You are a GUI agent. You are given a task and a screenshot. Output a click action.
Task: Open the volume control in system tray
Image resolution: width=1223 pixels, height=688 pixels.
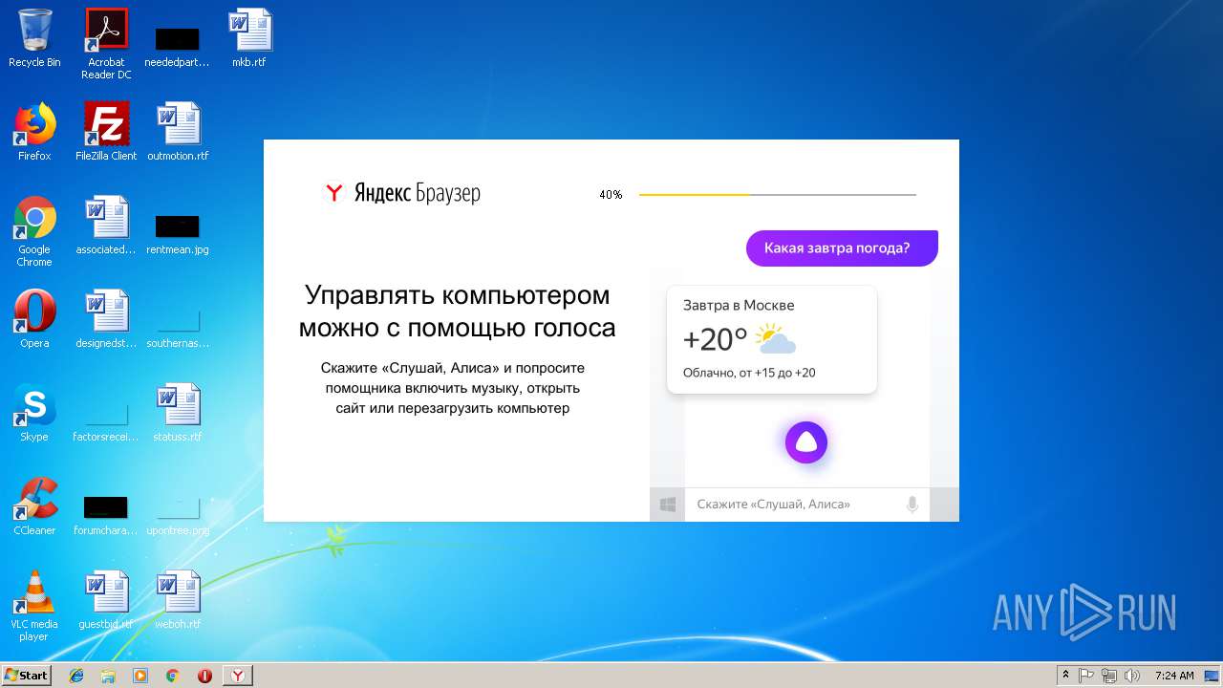point(1131,676)
